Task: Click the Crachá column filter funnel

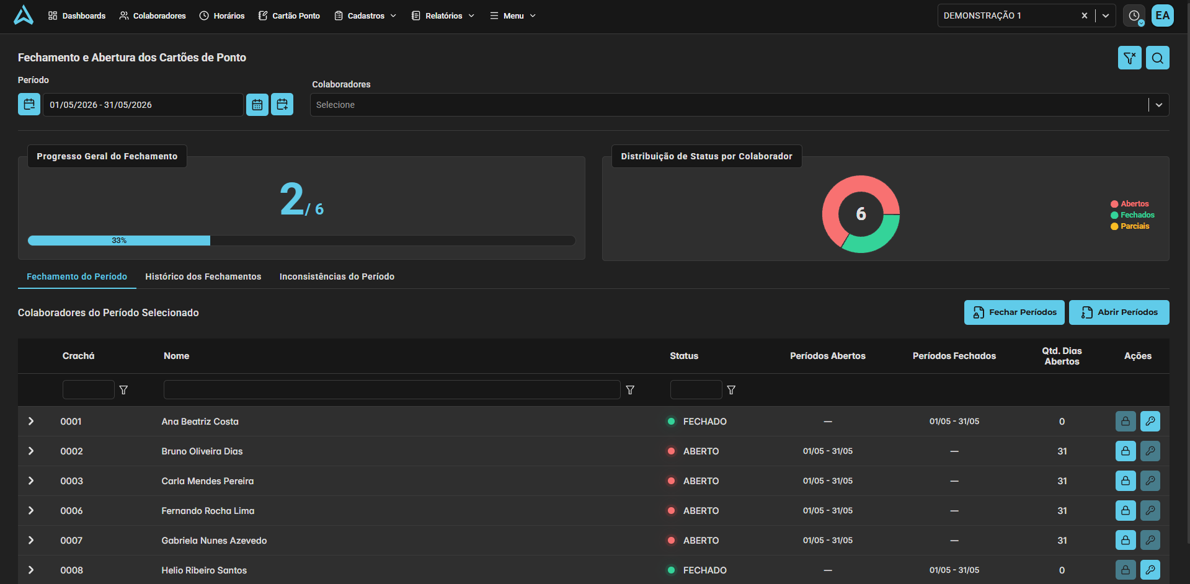Action: (123, 390)
